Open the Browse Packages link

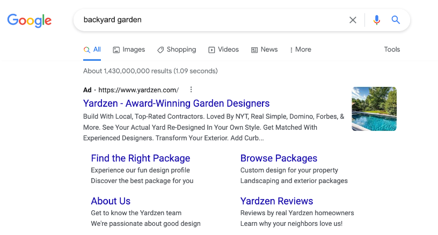click(279, 158)
